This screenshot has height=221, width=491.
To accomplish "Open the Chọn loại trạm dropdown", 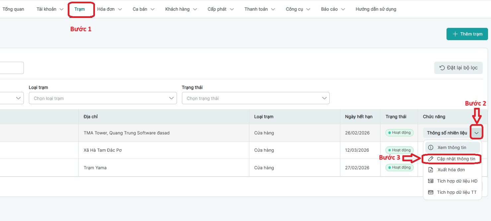I will (x=103, y=98).
